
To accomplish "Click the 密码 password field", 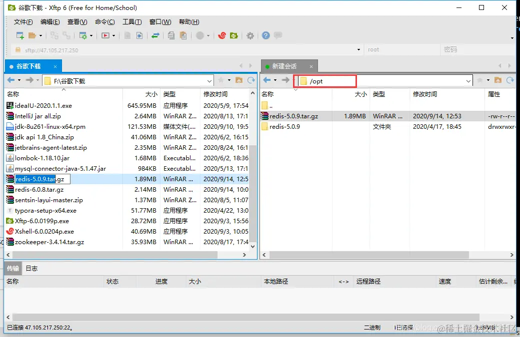I will pos(478,49).
